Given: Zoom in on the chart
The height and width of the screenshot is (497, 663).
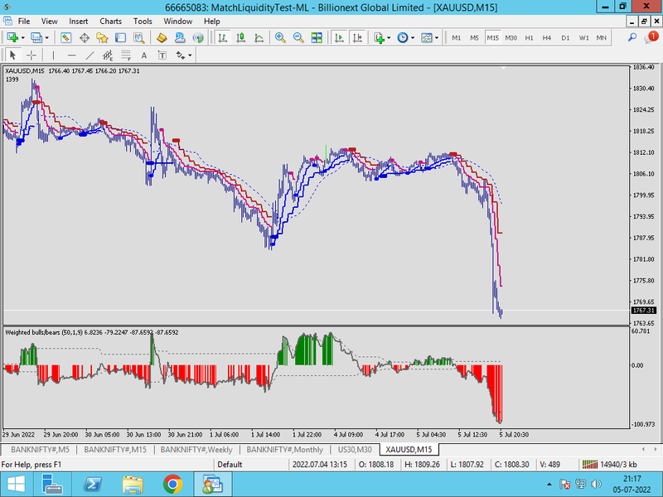Looking at the screenshot, I should 280,37.
